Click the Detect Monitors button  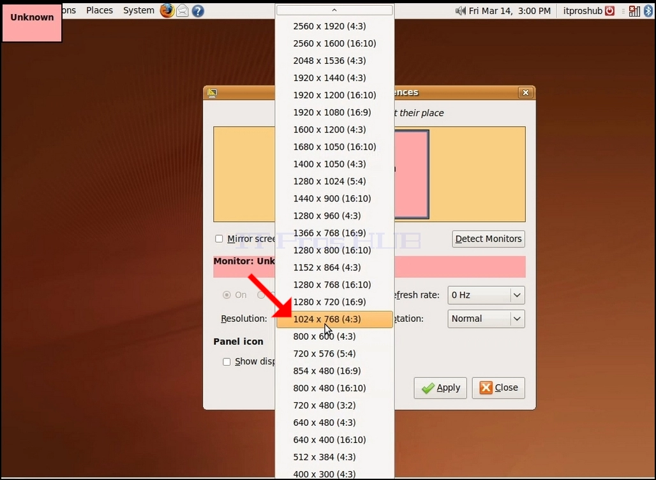tap(488, 239)
